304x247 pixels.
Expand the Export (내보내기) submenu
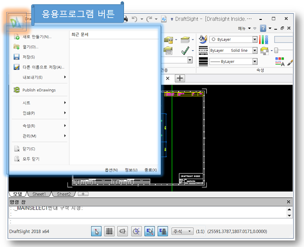[x=39, y=77]
